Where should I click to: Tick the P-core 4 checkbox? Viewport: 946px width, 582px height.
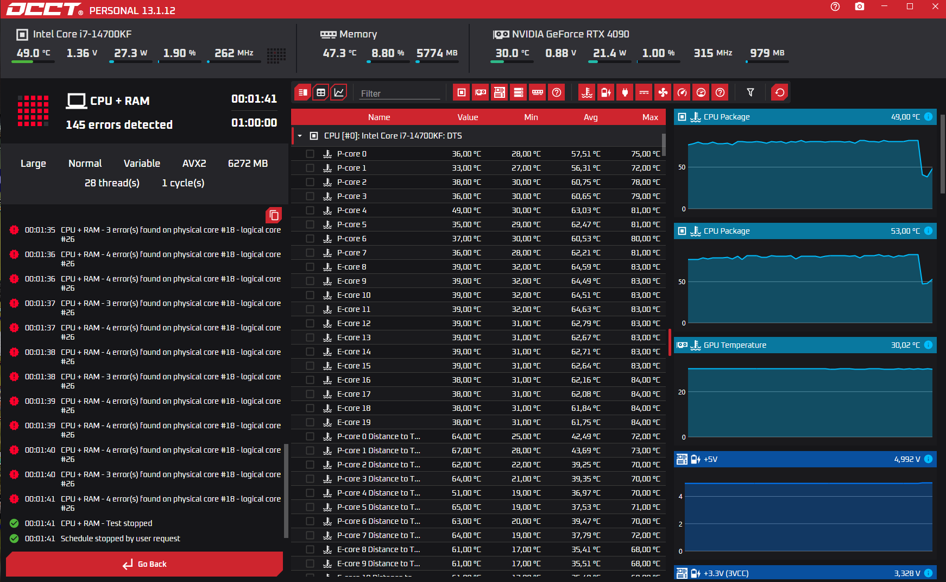click(x=310, y=210)
